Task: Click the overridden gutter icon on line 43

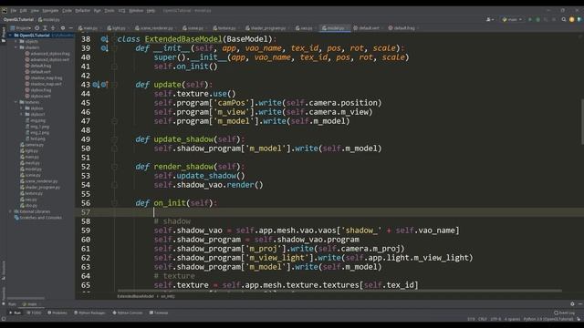Action: (x=96, y=85)
